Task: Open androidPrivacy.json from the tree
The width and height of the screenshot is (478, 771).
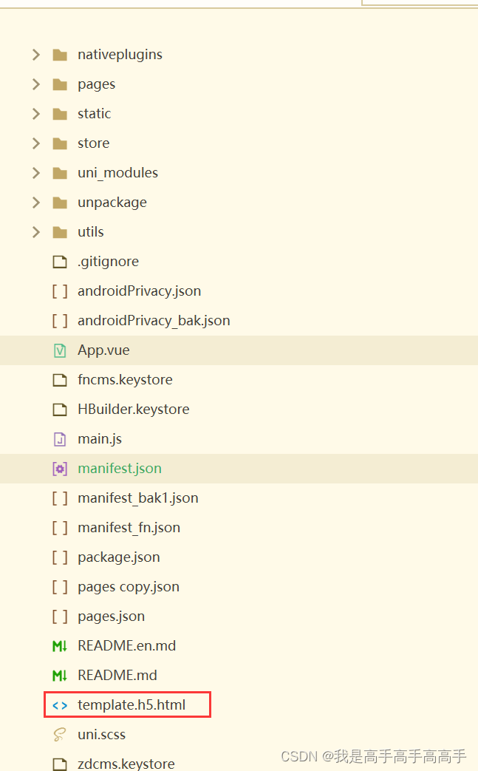Action: pyautogui.click(x=140, y=291)
